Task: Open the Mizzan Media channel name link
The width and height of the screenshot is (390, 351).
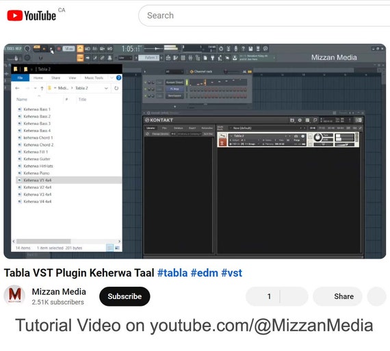Action: pos(59,291)
